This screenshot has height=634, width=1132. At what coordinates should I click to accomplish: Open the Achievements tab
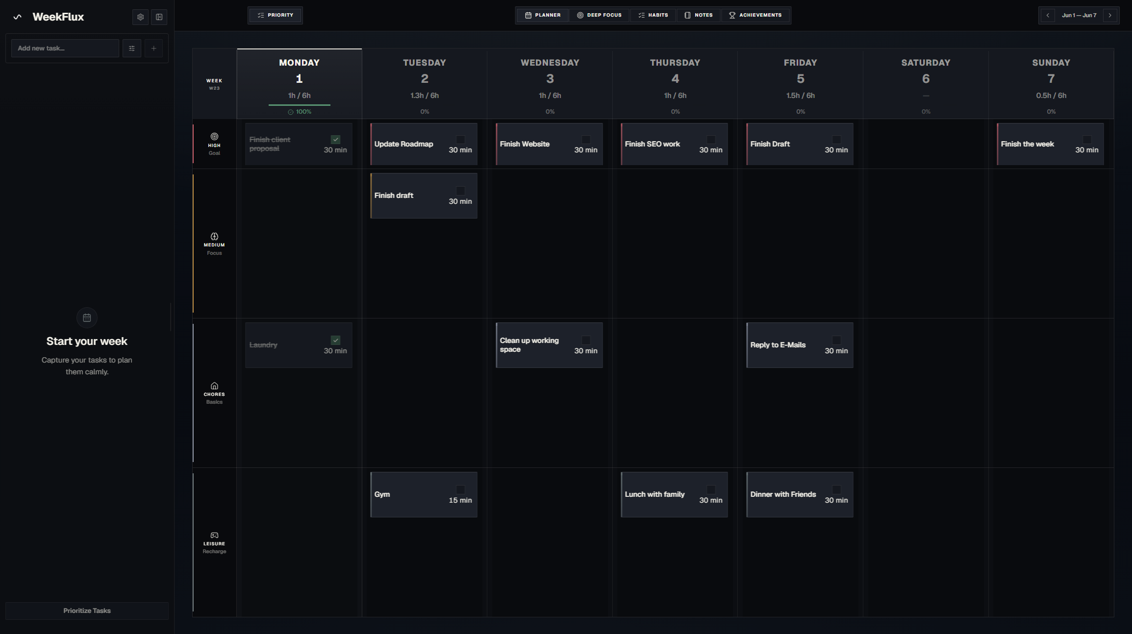pyautogui.click(x=755, y=15)
